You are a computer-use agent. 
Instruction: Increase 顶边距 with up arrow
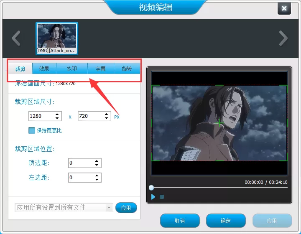tap(97, 161)
